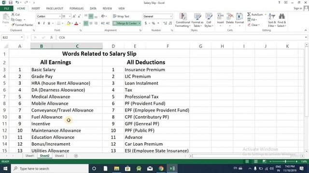This screenshot has height=173, width=309.
Task: Add a new sheet with plus icon
Action: pos(76,156)
